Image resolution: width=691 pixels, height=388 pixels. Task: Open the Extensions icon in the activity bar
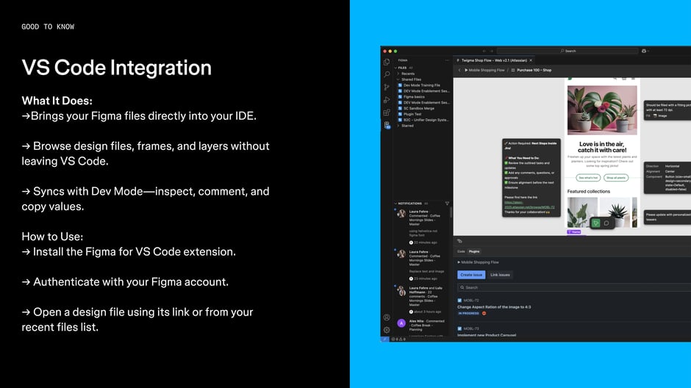pyautogui.click(x=387, y=112)
